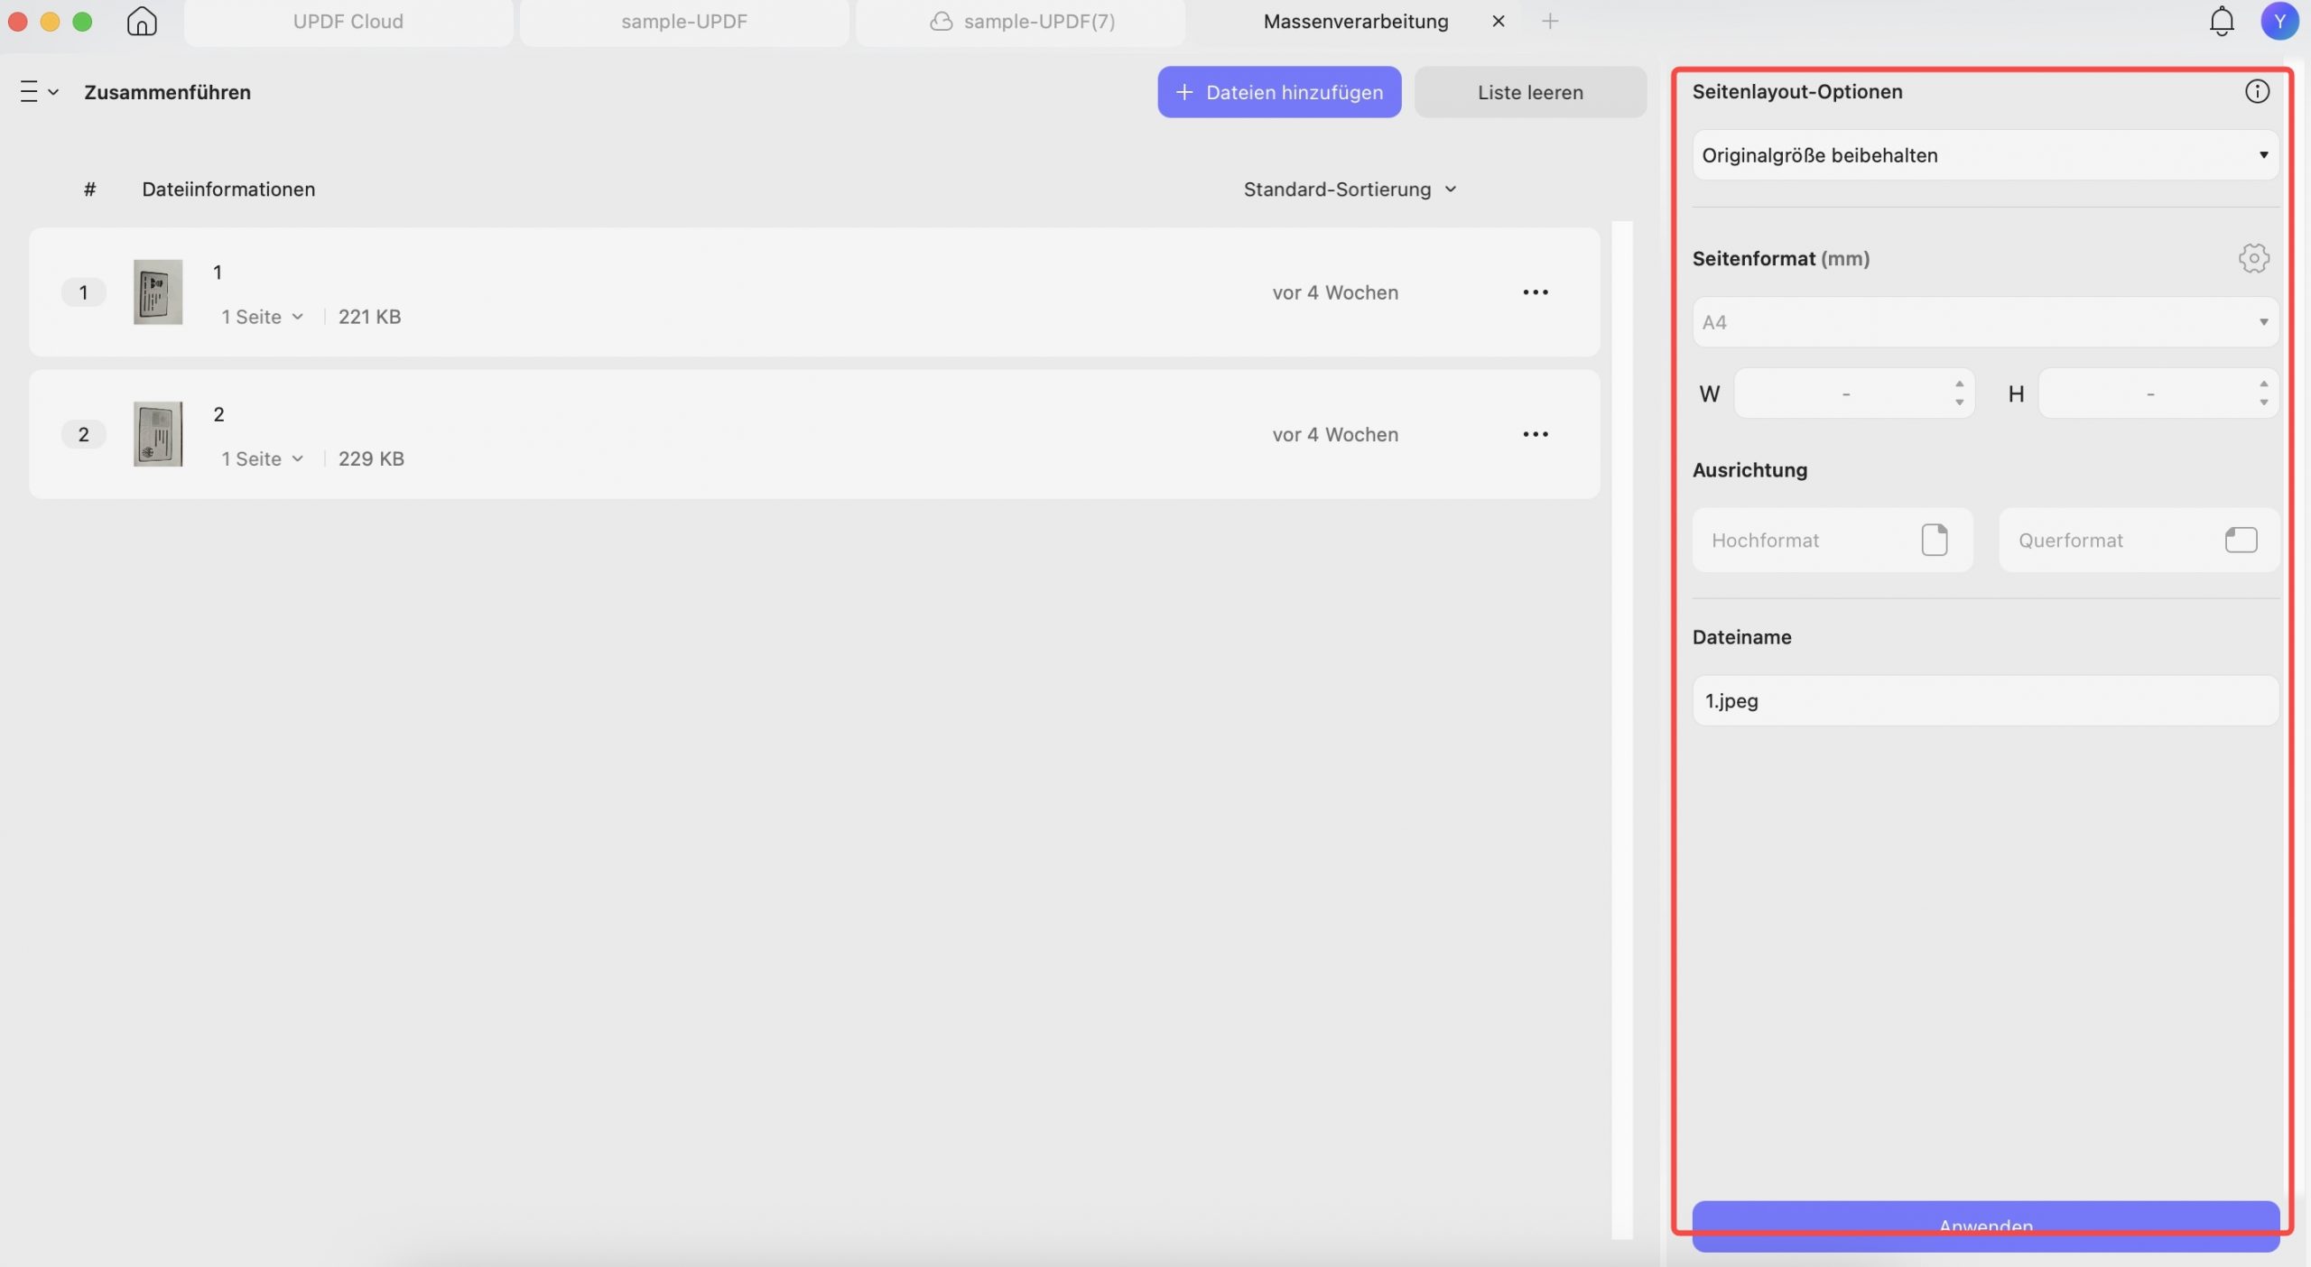Open the home screen via house icon
The height and width of the screenshot is (1267, 2311).
click(x=142, y=21)
